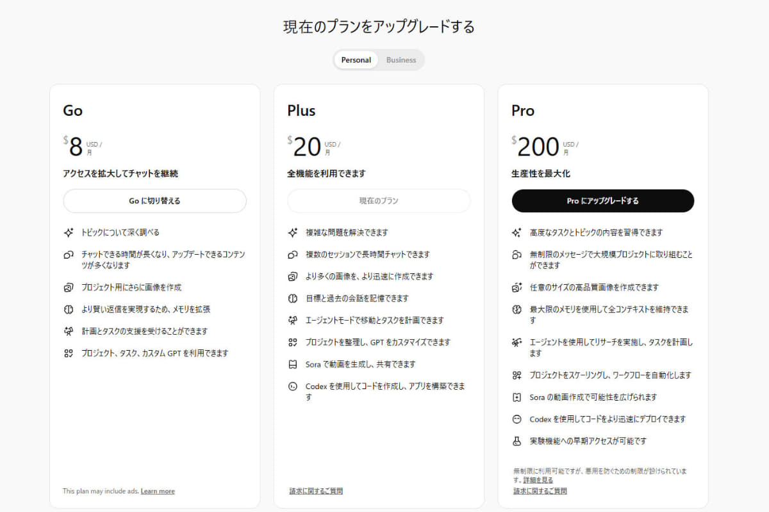Screen dimensions: 769x512
Task: Click Sora icon beside Sora の動画作成で可能性
Action: (517, 397)
